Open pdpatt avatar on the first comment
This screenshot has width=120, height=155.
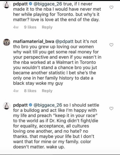tap(7, 5)
